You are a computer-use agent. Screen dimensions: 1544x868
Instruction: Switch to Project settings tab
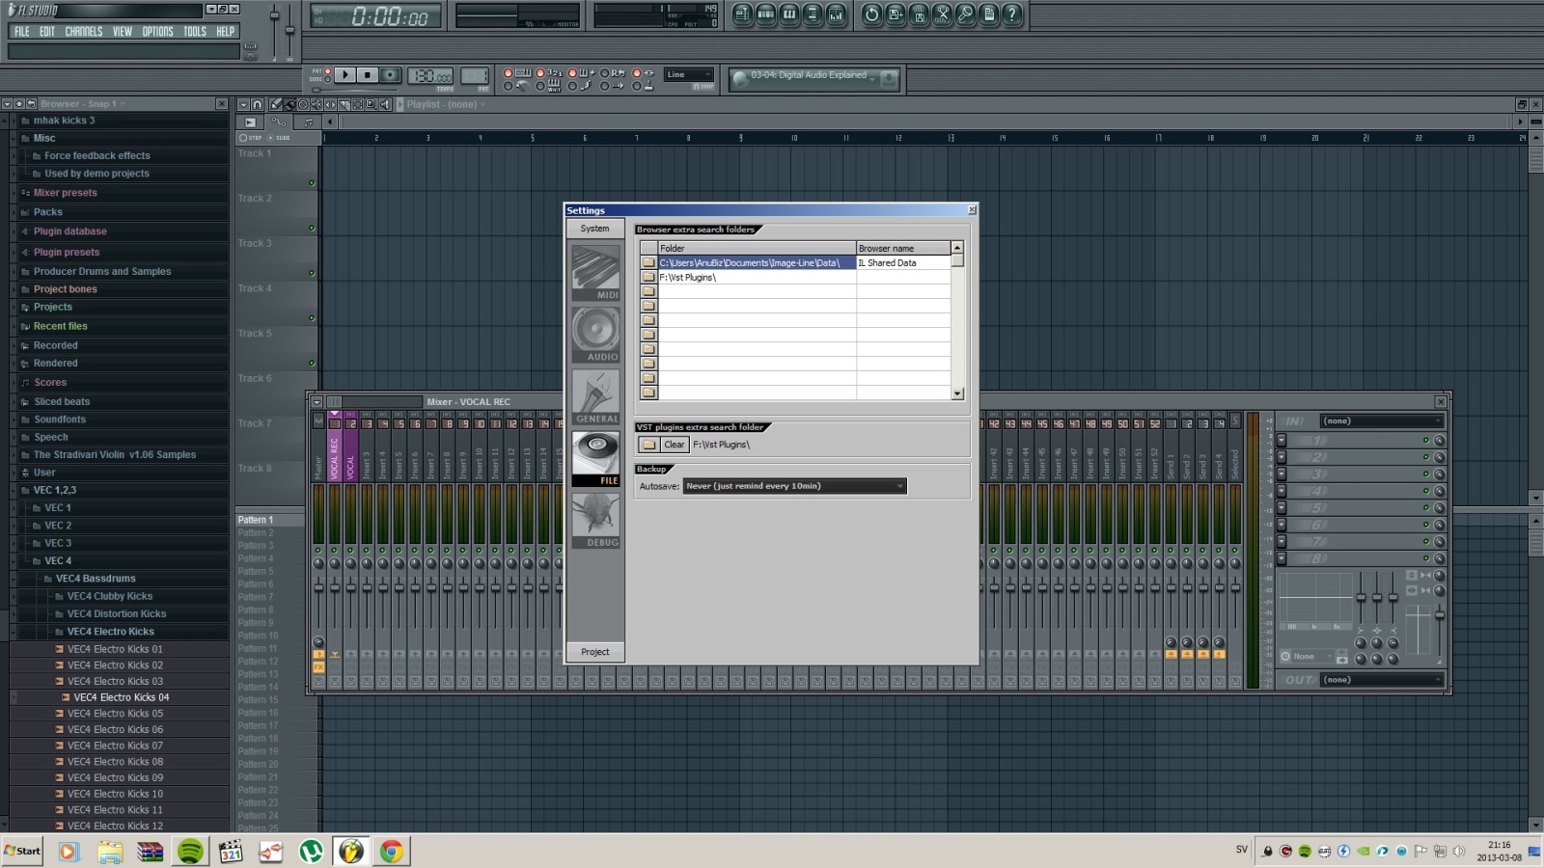[x=595, y=652]
